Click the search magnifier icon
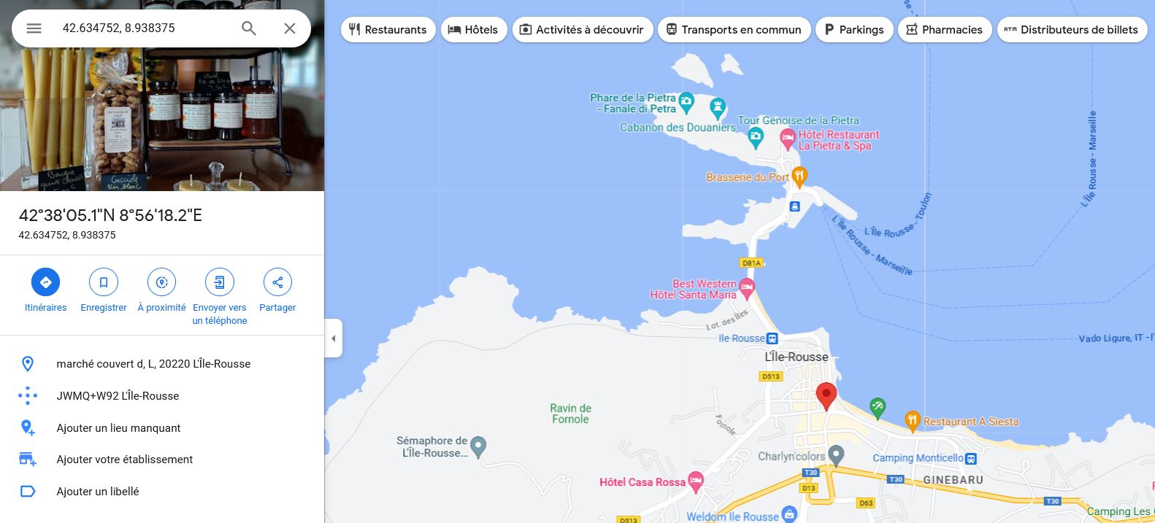 (x=249, y=28)
